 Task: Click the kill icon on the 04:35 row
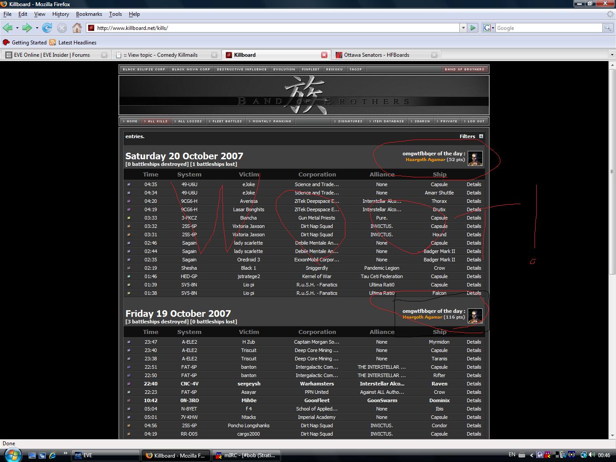click(129, 185)
